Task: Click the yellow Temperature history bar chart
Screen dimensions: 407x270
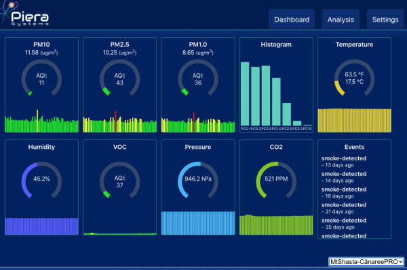Action: 354,120
